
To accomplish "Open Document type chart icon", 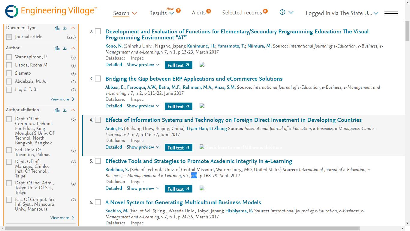I will (x=57, y=28).
